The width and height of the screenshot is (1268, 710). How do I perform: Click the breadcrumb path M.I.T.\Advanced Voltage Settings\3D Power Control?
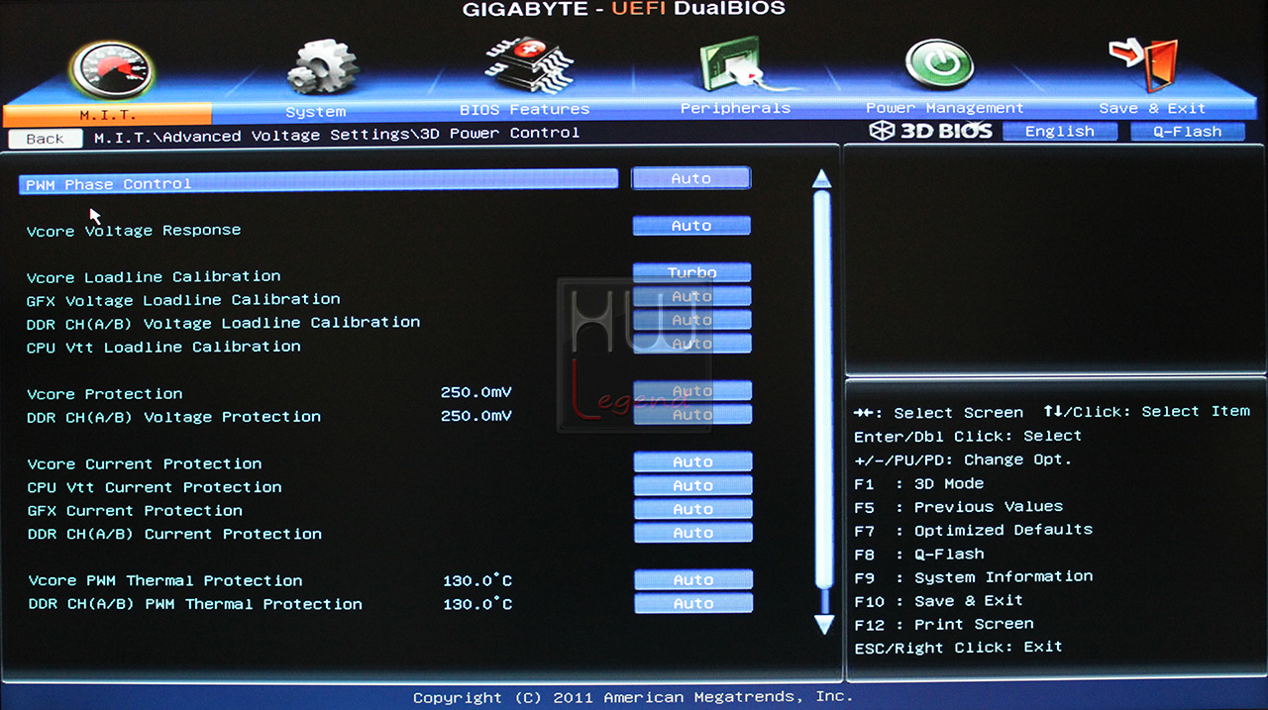tap(337, 134)
